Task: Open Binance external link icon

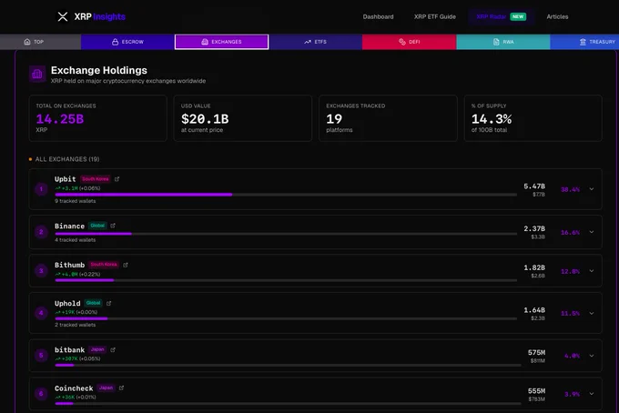Action: [x=113, y=226]
